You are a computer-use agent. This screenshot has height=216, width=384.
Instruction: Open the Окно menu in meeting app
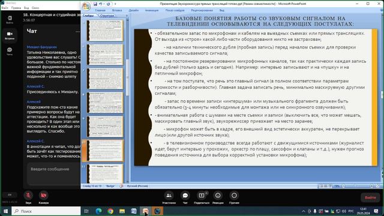pos(35,8)
